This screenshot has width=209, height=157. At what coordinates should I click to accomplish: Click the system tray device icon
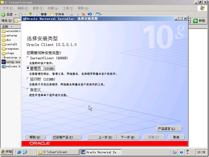coord(174,152)
